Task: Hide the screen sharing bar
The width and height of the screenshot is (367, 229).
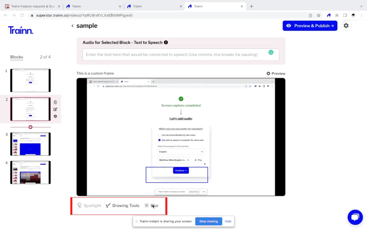Action: coord(228,221)
